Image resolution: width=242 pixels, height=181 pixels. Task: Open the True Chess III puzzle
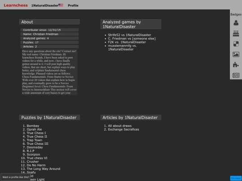(38, 143)
